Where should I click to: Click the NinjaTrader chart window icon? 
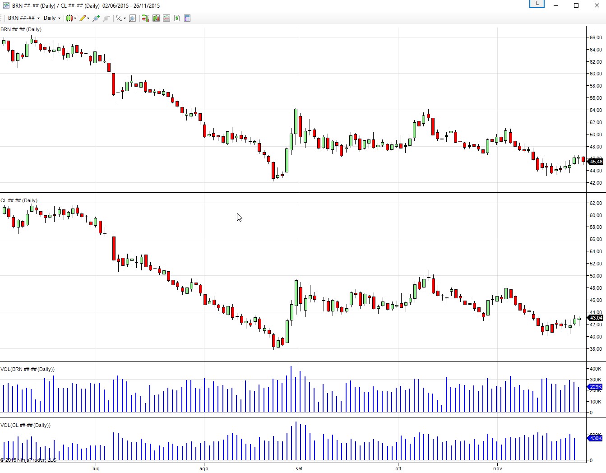(x=6, y=5)
